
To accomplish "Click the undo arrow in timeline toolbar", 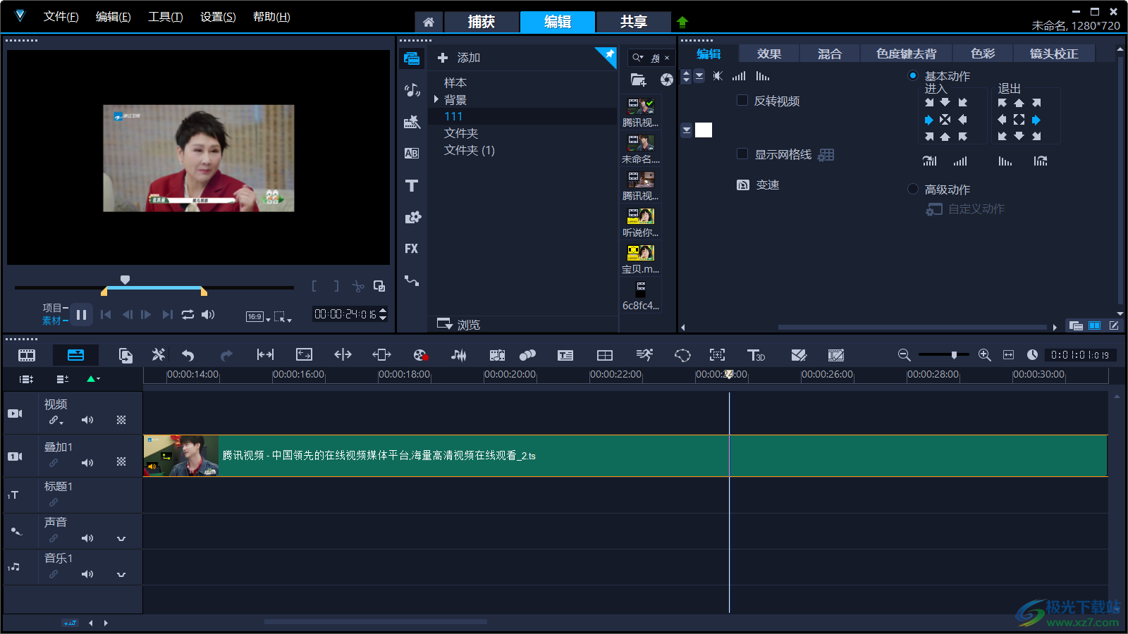I will [188, 355].
